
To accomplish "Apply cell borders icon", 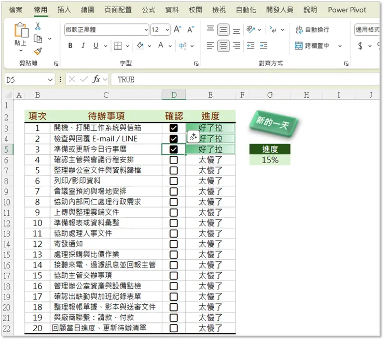I will pyautogui.click(x=118, y=46).
